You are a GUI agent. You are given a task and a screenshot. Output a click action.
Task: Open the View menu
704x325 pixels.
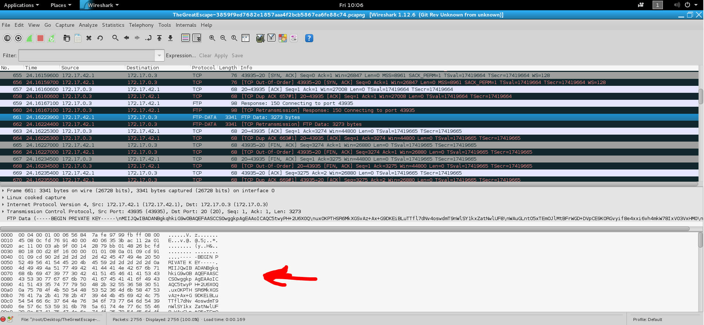point(34,25)
